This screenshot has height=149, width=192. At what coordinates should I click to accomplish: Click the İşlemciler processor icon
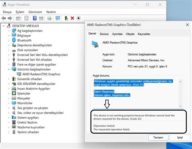(x=14, y=93)
